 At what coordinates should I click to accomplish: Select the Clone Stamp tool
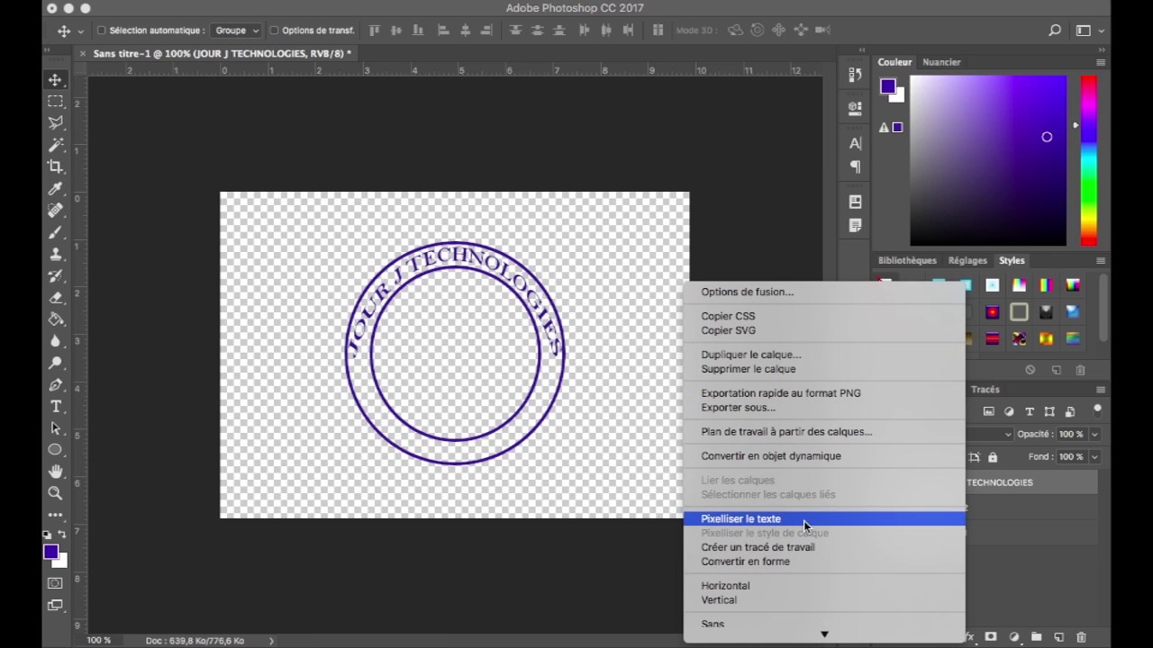(56, 254)
